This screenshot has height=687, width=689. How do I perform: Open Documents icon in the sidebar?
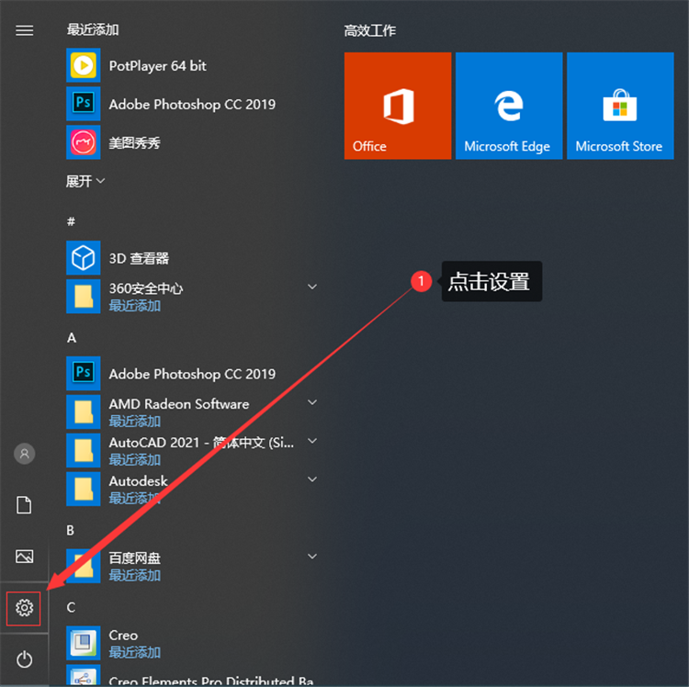tap(24, 505)
